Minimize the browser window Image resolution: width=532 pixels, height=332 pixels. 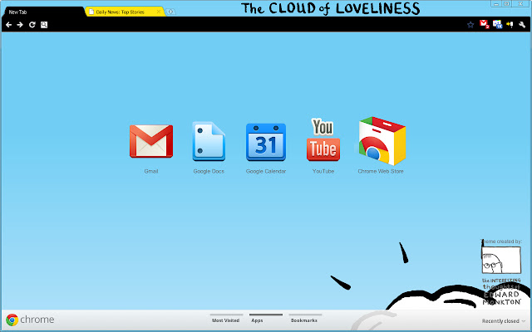[496, 3]
